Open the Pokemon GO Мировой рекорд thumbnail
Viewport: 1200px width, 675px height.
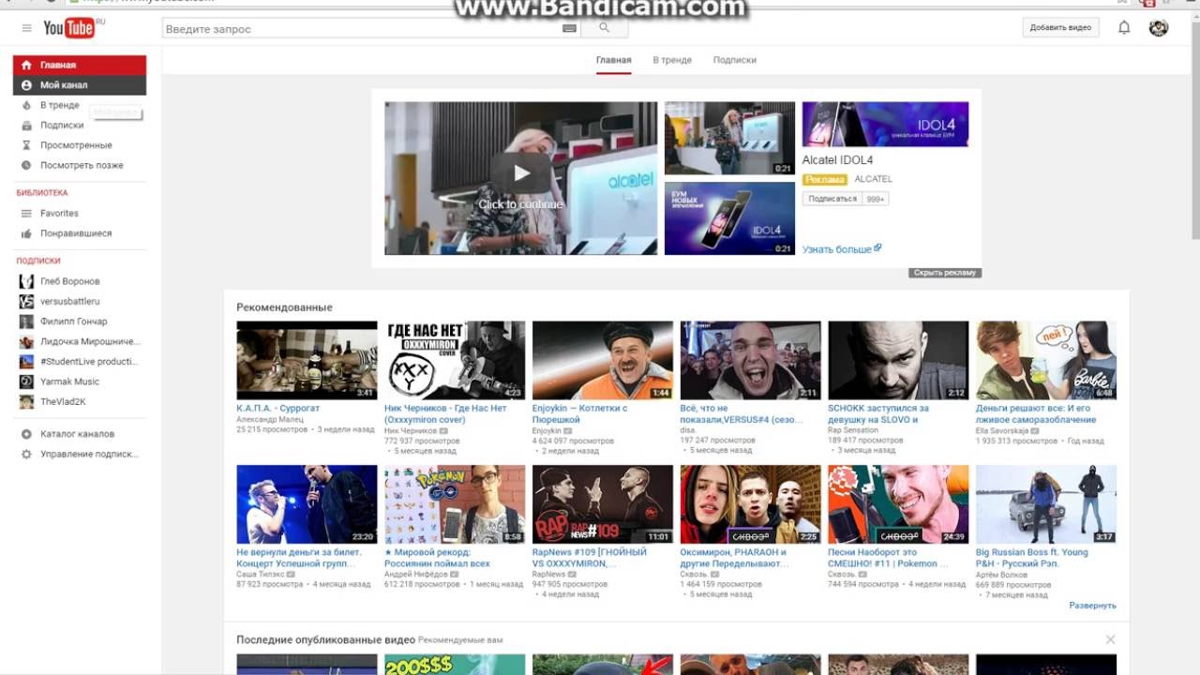(x=455, y=504)
